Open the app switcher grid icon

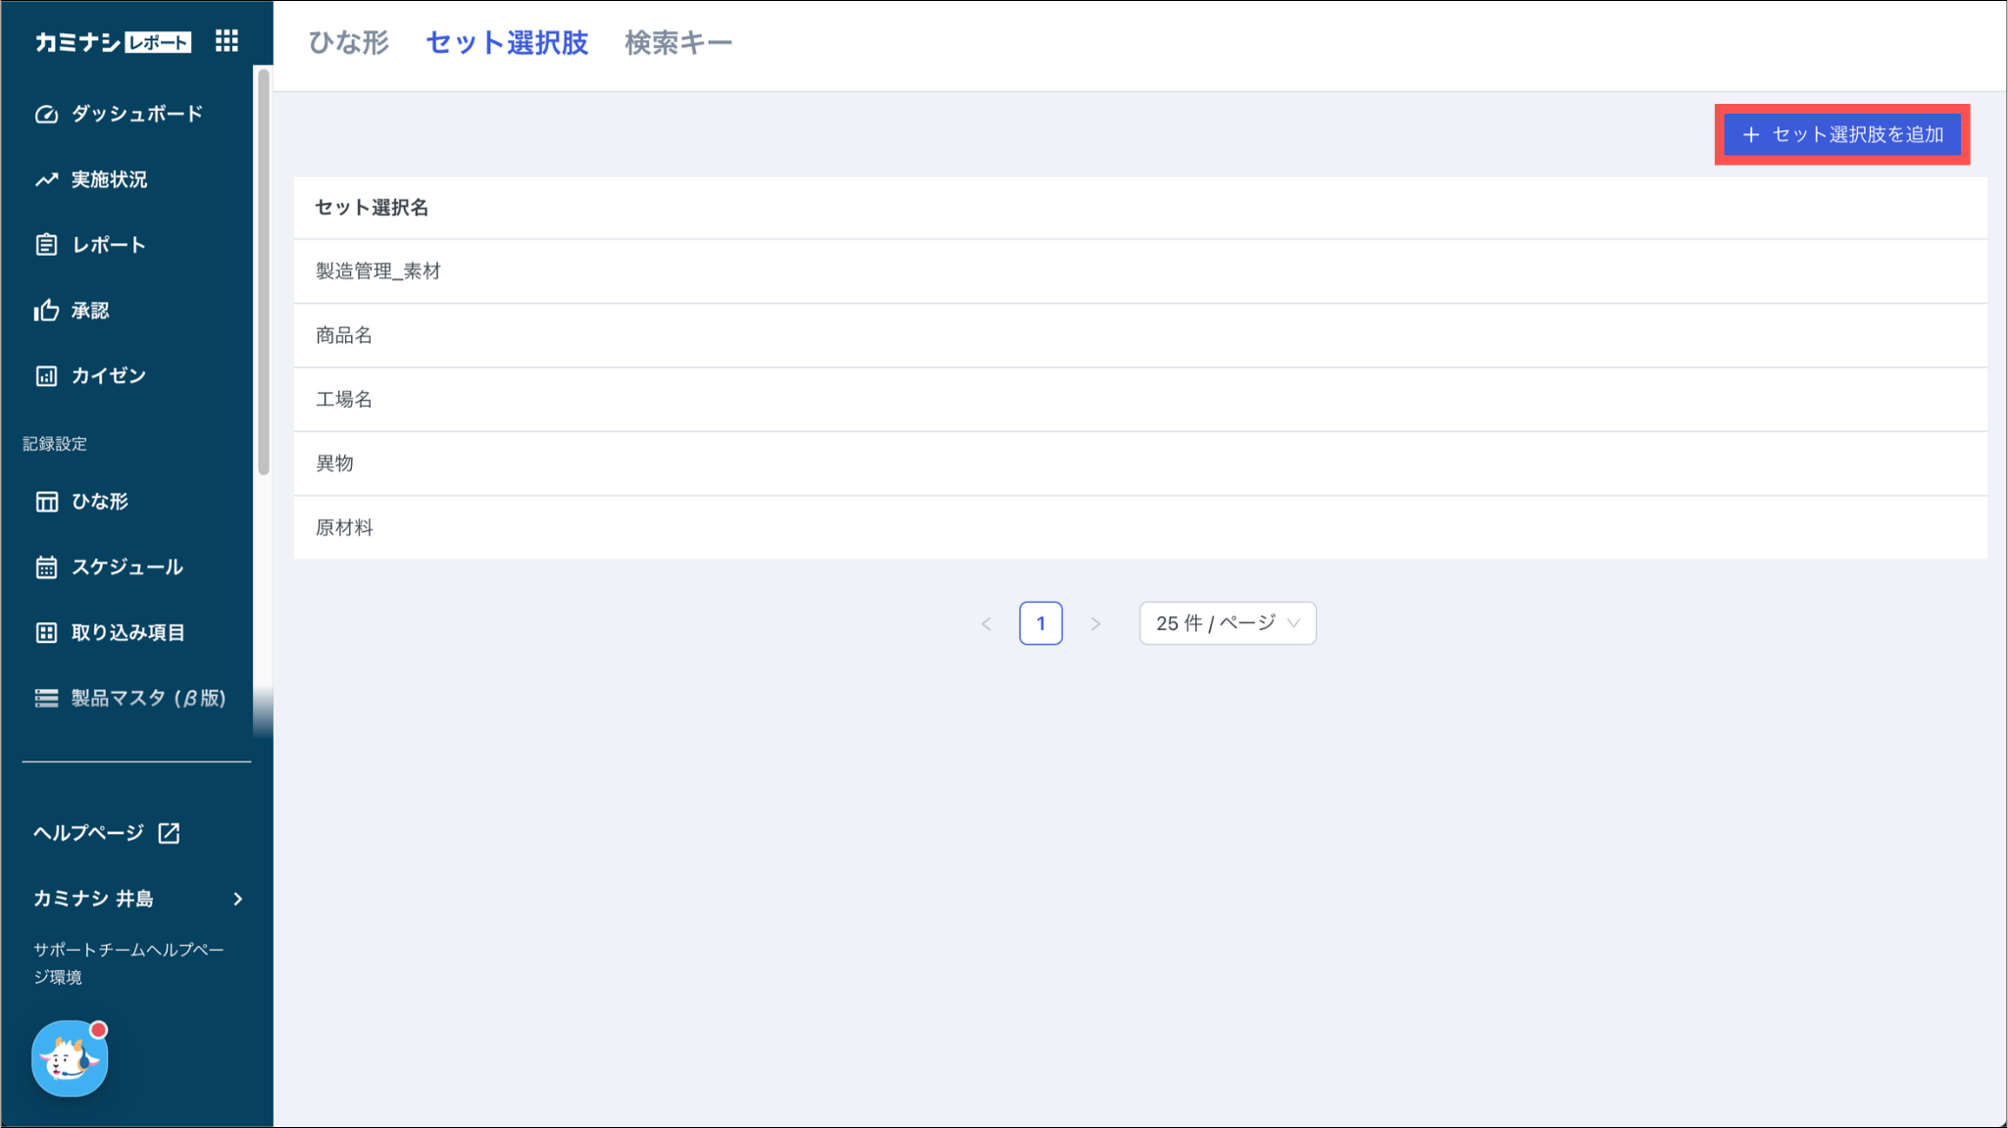click(226, 41)
